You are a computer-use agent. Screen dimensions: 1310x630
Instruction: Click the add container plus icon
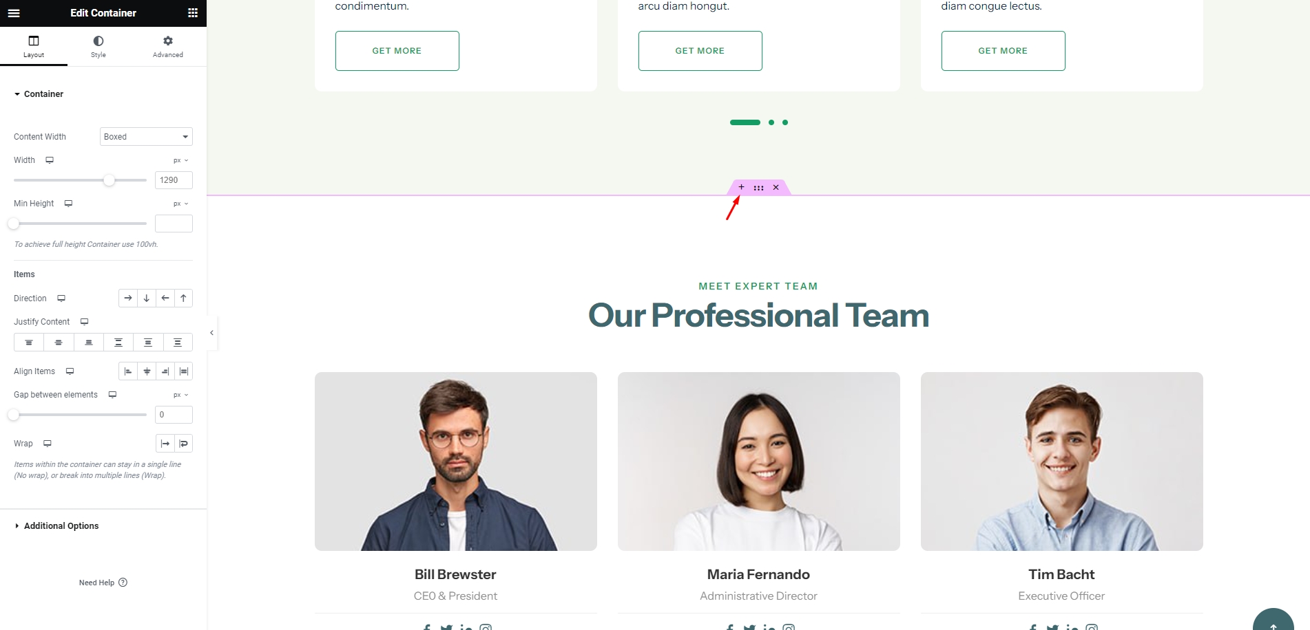click(x=741, y=187)
